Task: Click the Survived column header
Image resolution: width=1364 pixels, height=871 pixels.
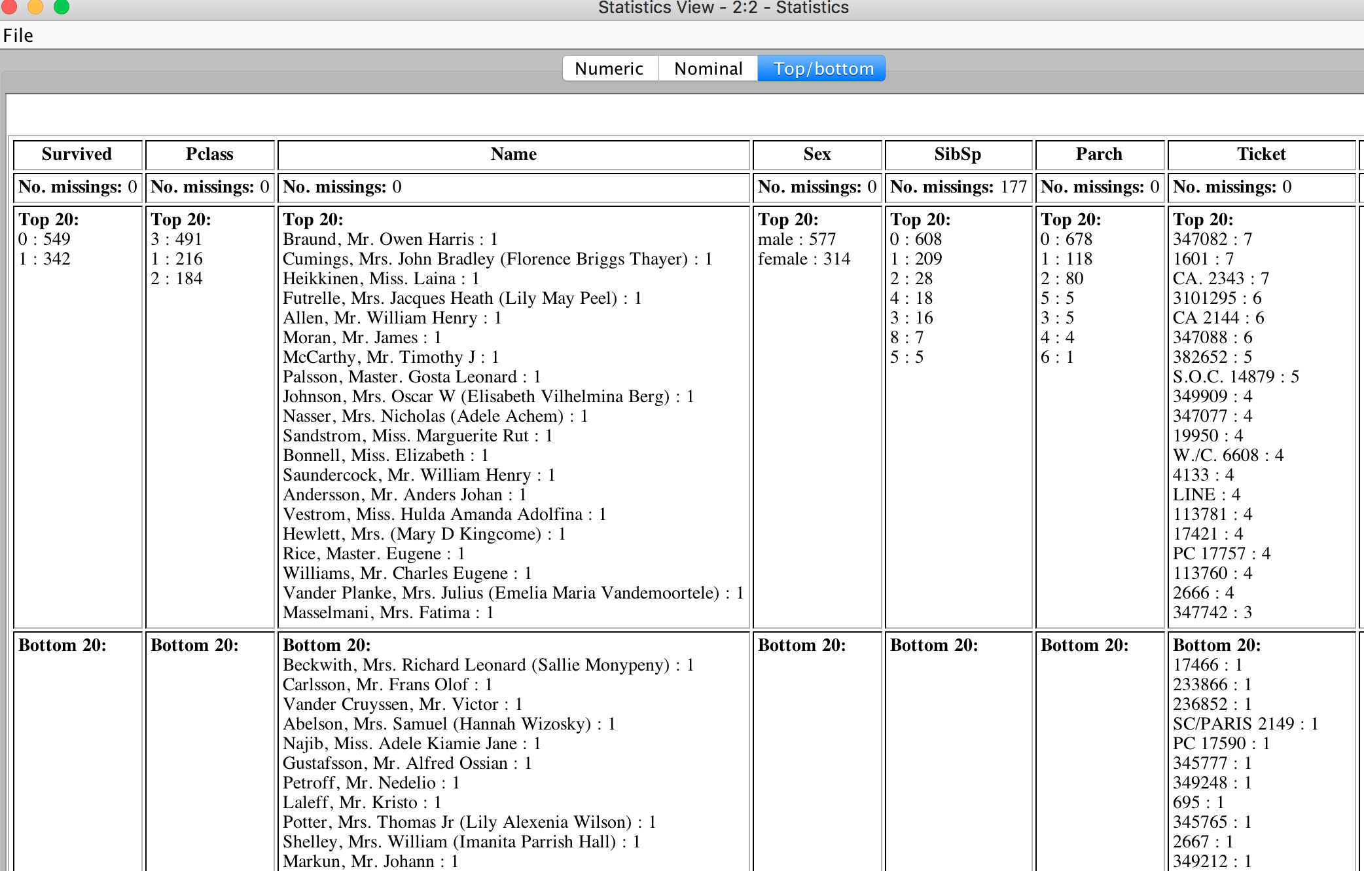Action: tap(77, 155)
